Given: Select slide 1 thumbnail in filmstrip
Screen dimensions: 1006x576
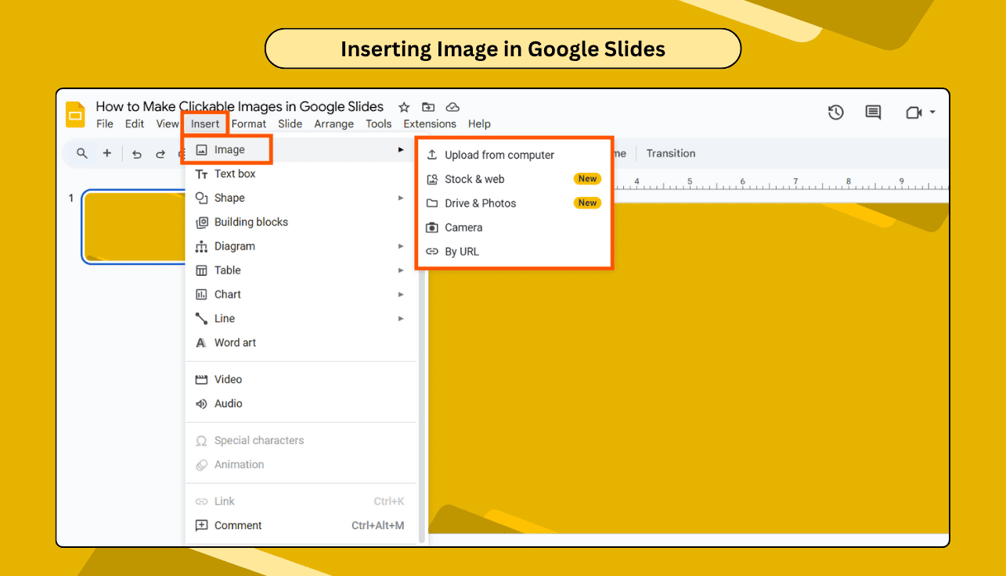Looking at the screenshot, I should point(133,227).
